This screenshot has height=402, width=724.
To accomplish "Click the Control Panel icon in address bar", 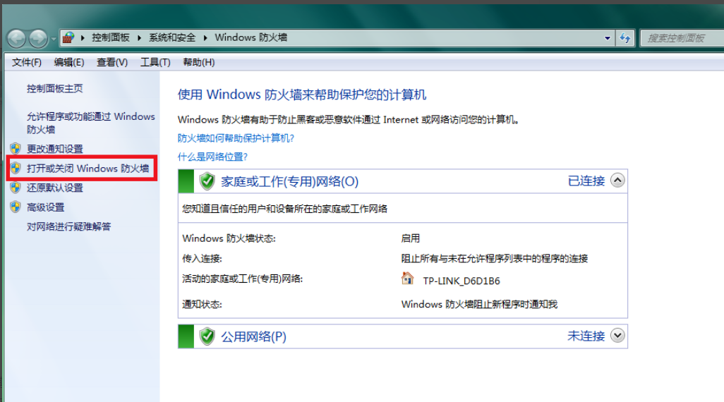I will pos(68,37).
